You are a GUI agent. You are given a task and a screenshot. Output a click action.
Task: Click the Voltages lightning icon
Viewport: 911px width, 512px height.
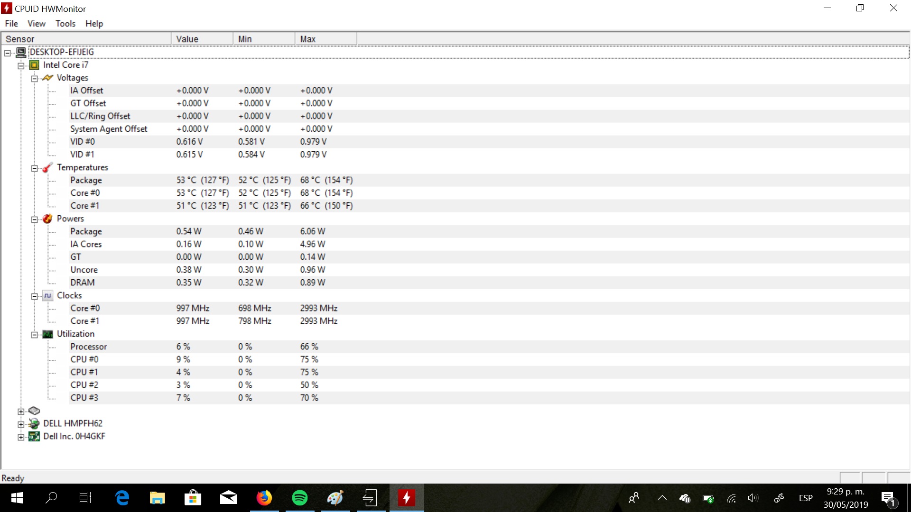pos(47,78)
